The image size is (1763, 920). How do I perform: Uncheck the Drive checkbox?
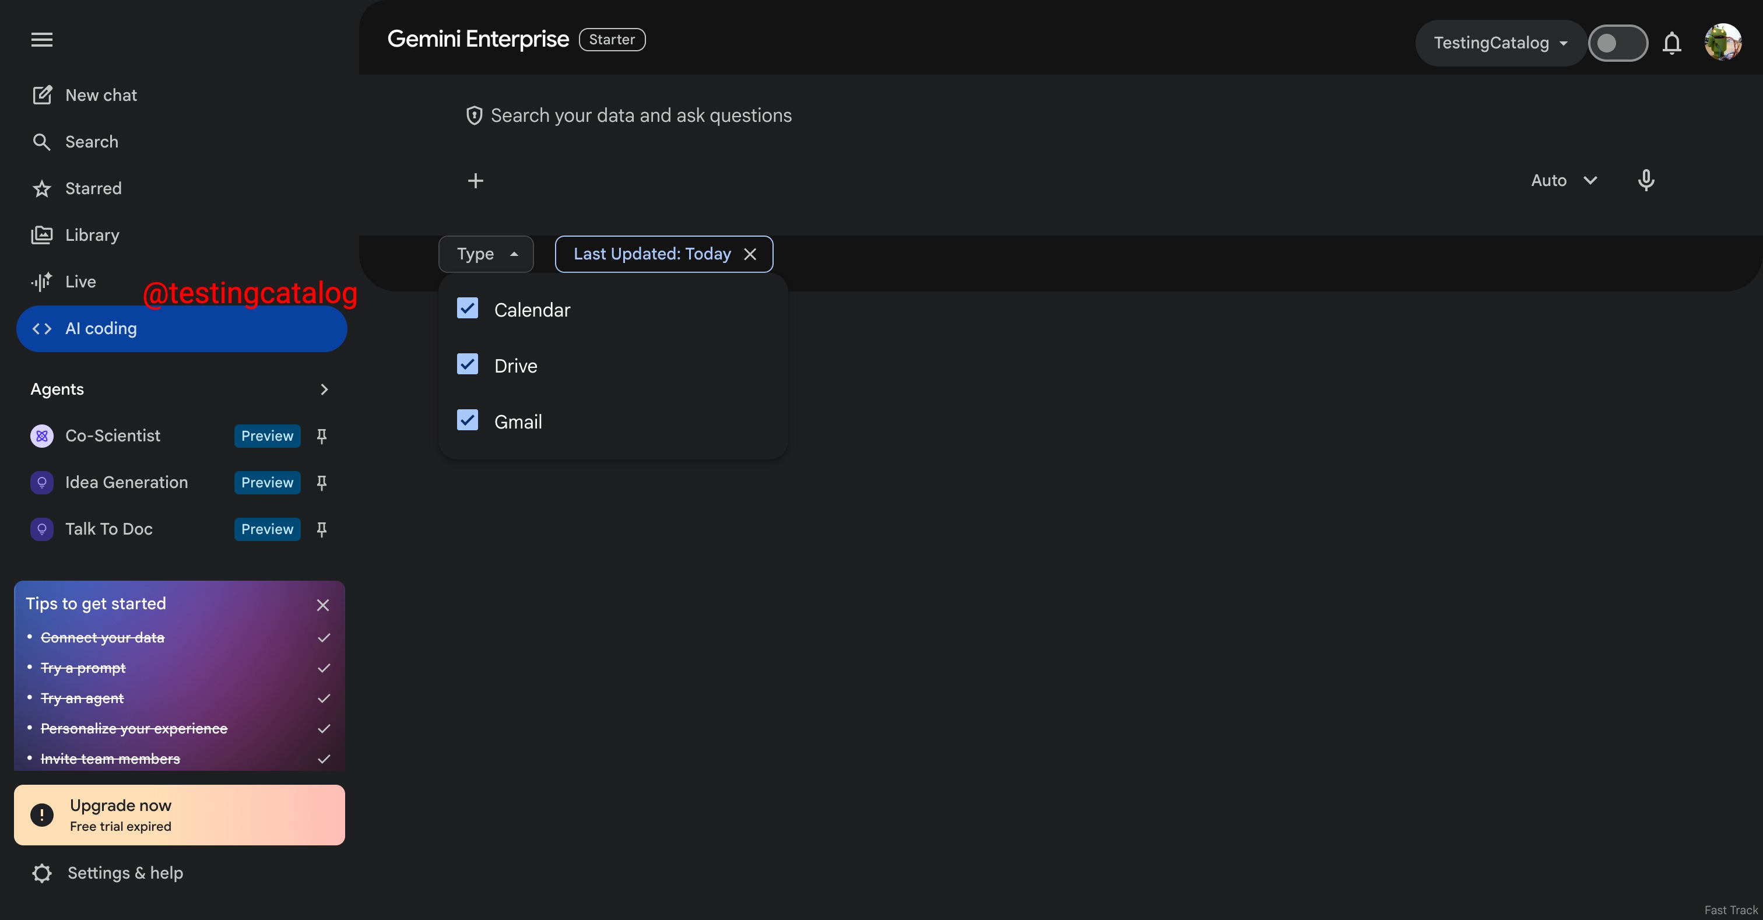(x=468, y=365)
